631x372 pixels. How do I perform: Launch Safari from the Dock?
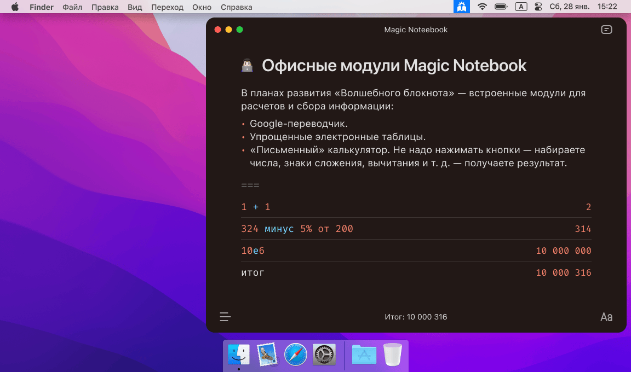296,354
